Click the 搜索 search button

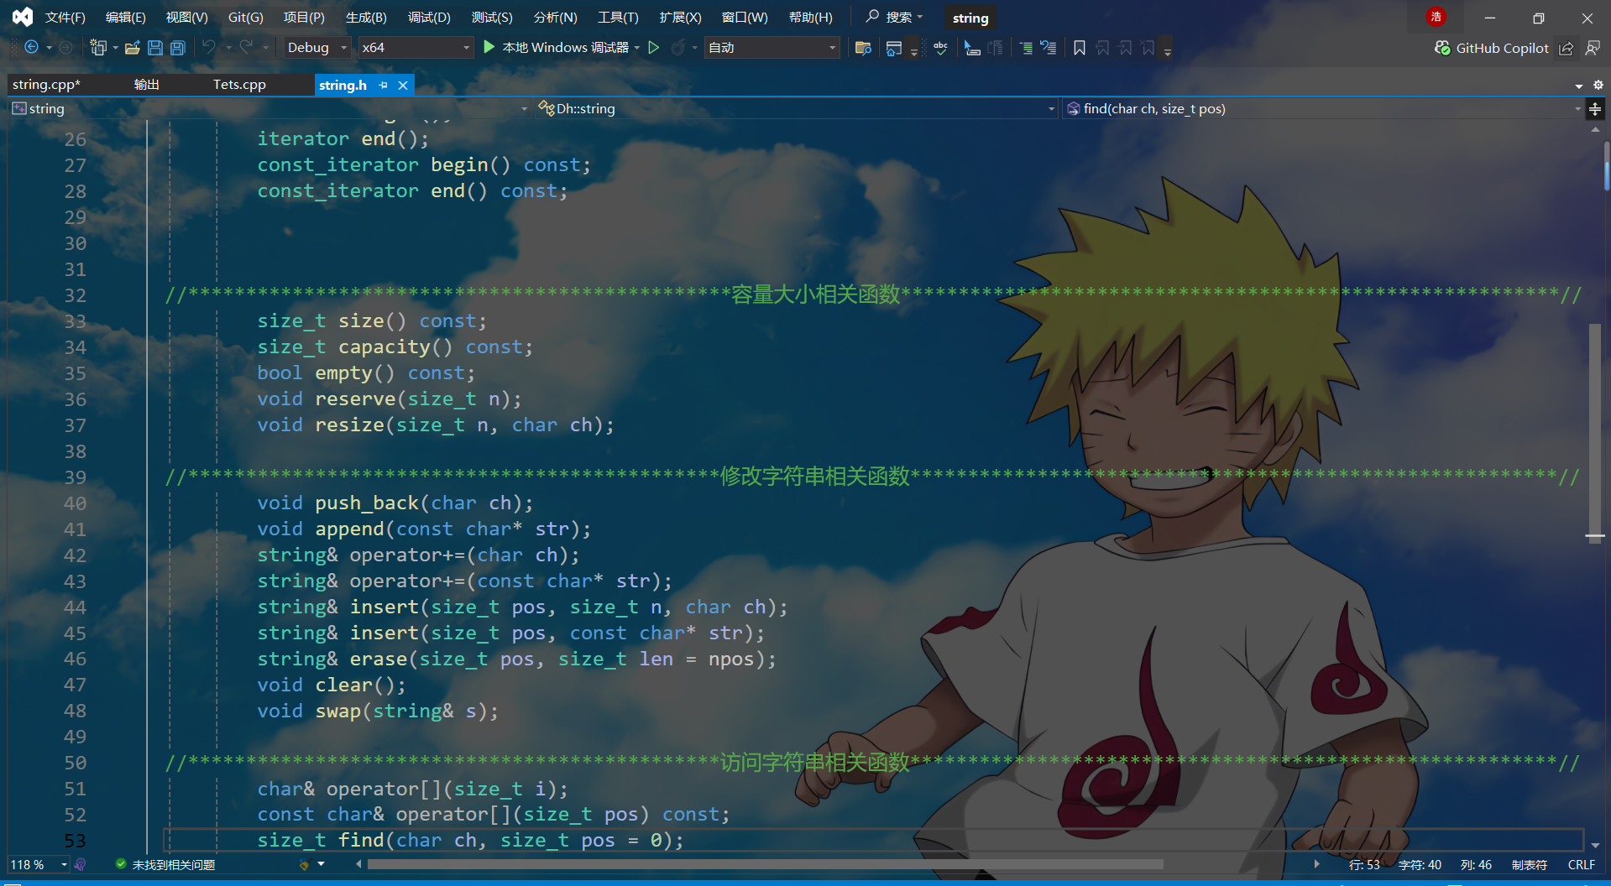tap(895, 17)
